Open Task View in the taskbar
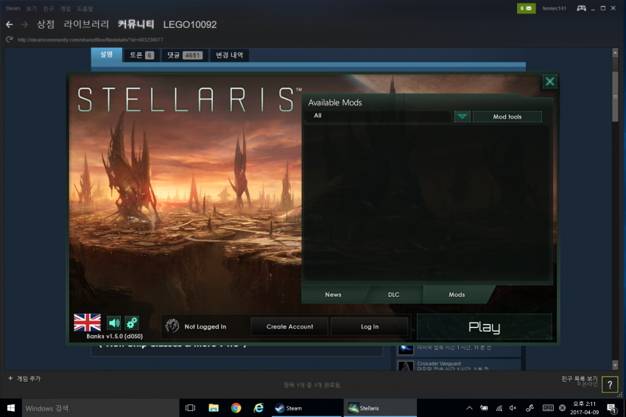Screen dimensions: 626x417 tap(191, 408)
